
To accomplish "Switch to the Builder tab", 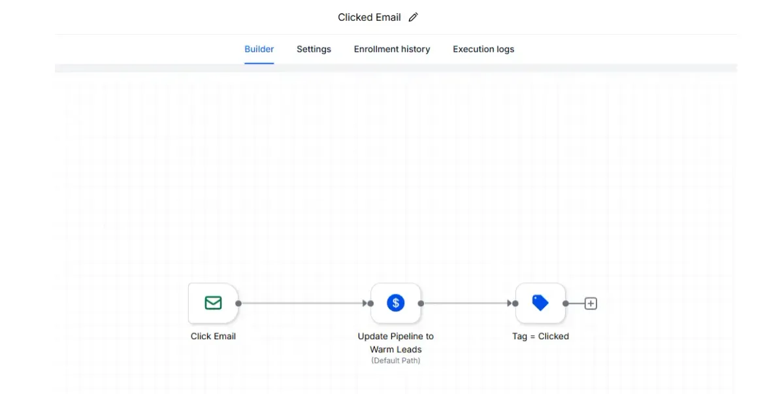I will point(259,49).
